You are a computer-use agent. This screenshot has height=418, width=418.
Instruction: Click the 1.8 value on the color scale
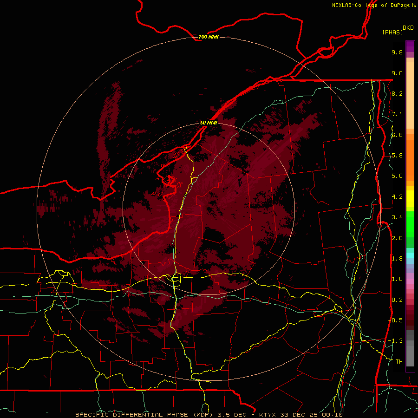click(397, 259)
